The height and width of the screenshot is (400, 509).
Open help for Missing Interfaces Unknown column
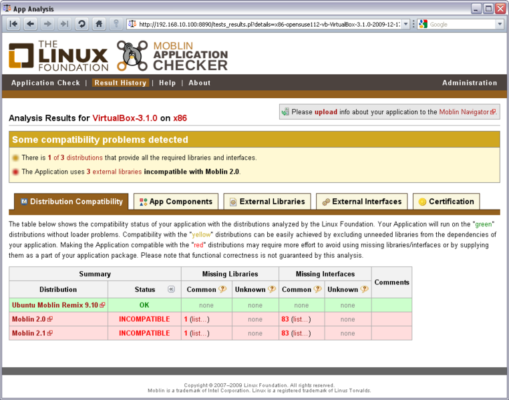pyautogui.click(x=365, y=288)
